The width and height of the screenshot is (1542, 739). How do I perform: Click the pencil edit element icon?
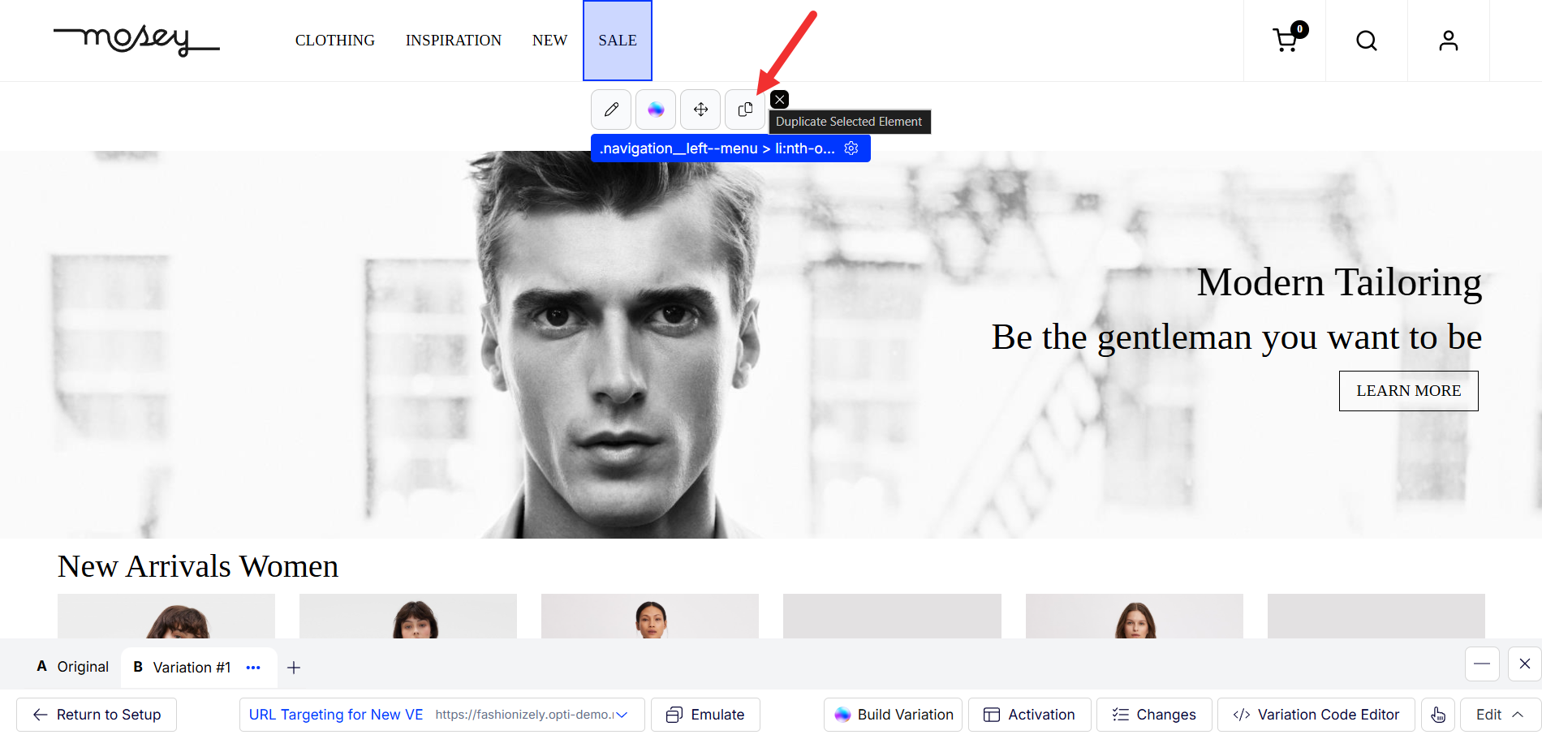coord(611,110)
